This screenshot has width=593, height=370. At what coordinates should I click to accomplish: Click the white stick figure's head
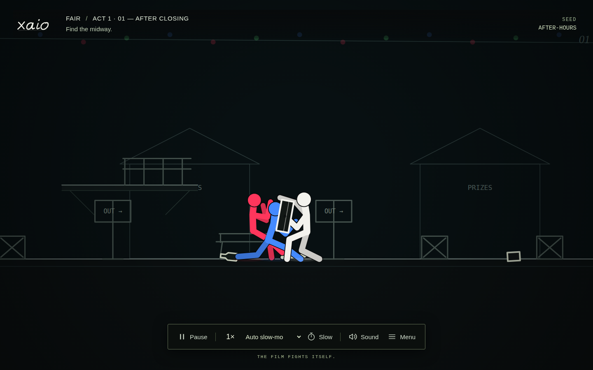(304, 199)
